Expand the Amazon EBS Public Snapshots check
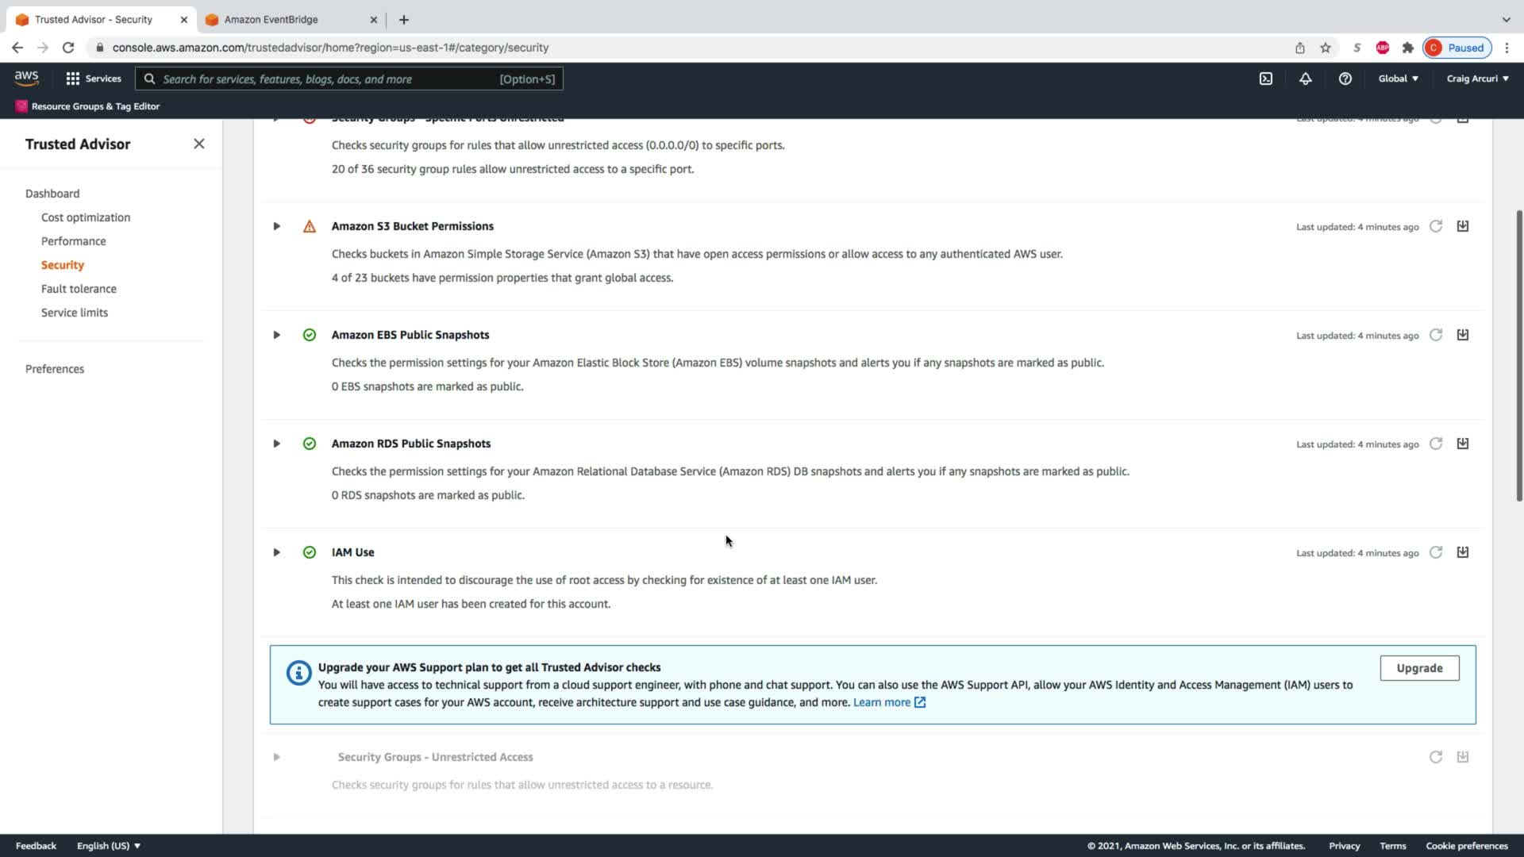 [276, 335]
